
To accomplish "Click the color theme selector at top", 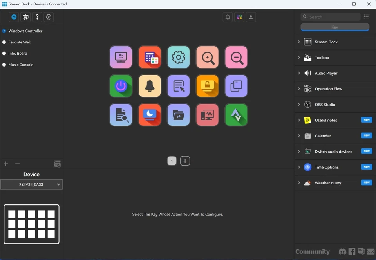I will click(x=239, y=17).
